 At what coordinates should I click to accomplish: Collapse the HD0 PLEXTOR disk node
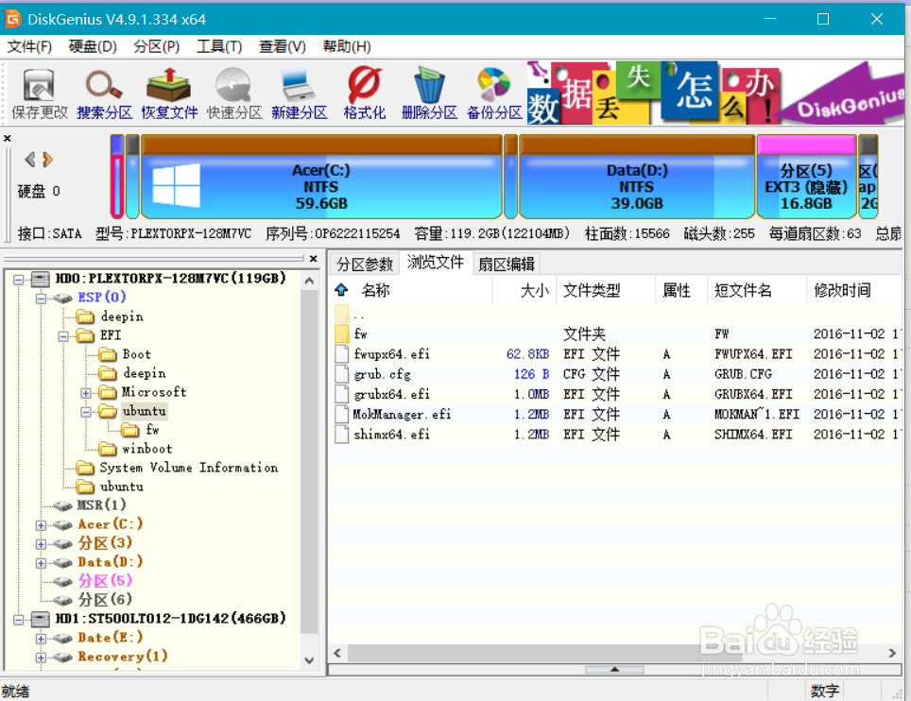[19, 280]
